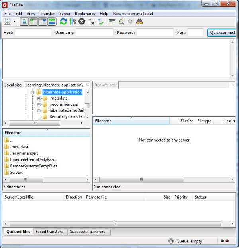Viewport: 239px width, 248px height.
Task: Select hibernate-application in the local tree
Action: click(x=63, y=92)
